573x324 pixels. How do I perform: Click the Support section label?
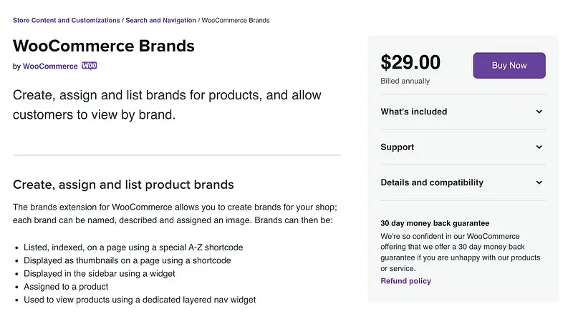click(398, 147)
